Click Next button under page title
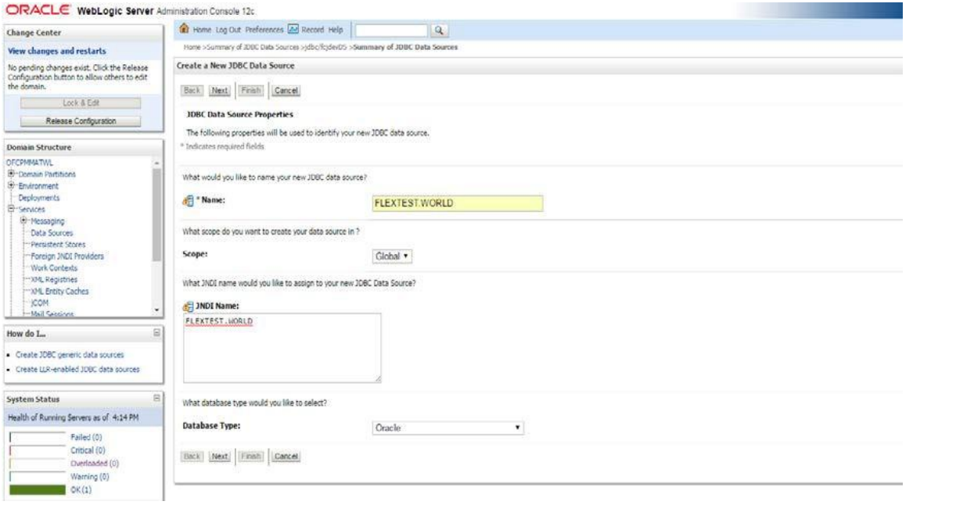Viewport: 956px width, 512px height. (x=221, y=90)
